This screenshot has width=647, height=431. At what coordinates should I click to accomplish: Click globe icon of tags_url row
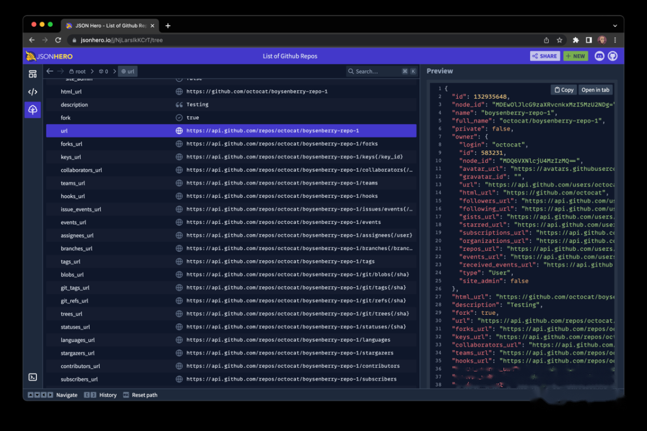[x=179, y=262]
